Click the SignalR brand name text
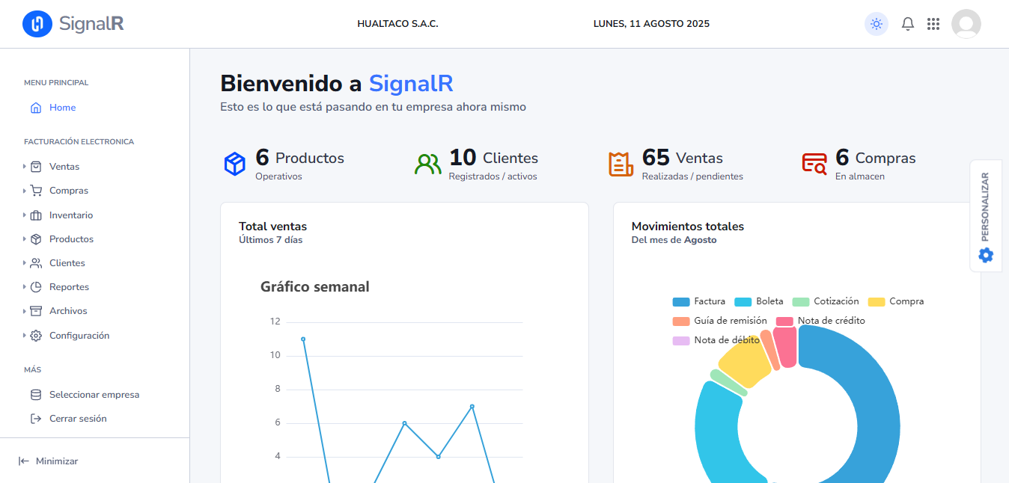Image resolution: width=1009 pixels, height=483 pixels. (x=91, y=24)
